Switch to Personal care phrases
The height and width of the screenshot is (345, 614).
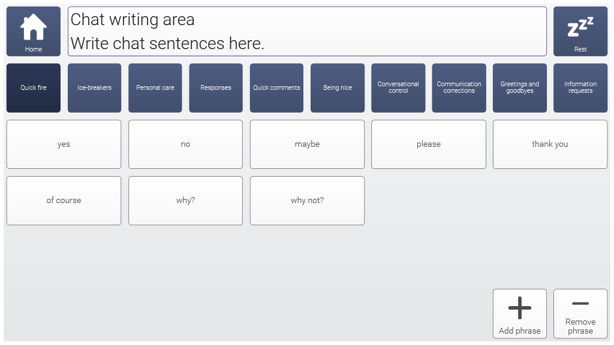pyautogui.click(x=155, y=88)
